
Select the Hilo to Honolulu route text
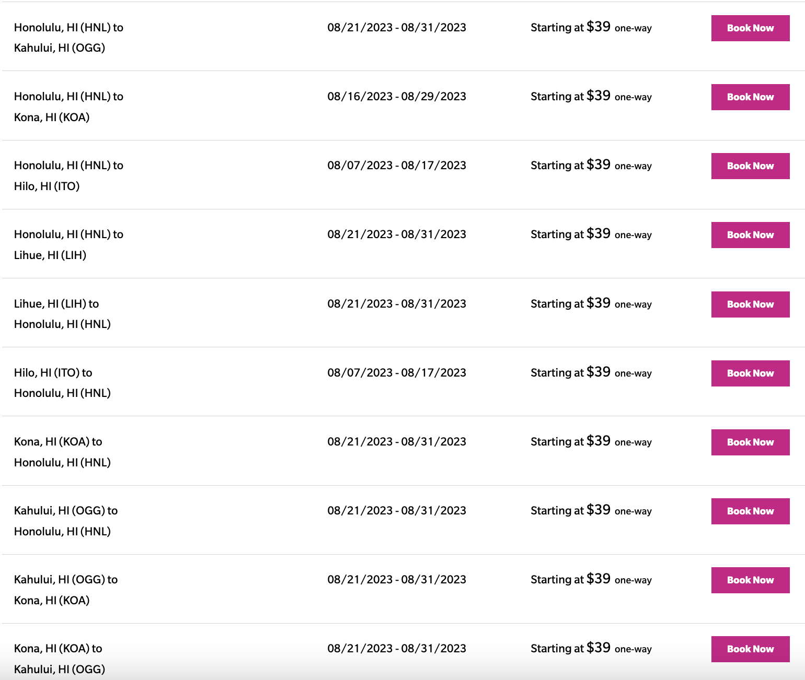pos(62,382)
